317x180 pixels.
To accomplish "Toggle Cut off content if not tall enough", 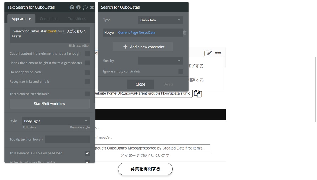I will point(87,53).
